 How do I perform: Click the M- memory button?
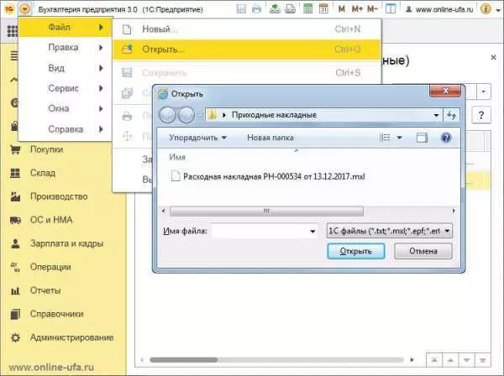[x=372, y=9]
